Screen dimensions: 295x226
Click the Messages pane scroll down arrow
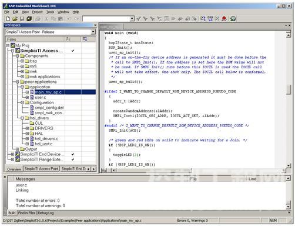(288, 207)
